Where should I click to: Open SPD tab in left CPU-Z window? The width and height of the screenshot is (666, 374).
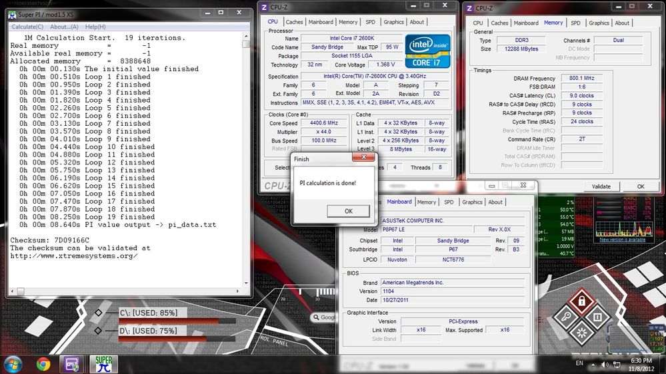[x=371, y=22]
